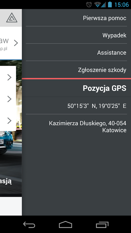Tap the alarm clock status icon

click(89, 4)
